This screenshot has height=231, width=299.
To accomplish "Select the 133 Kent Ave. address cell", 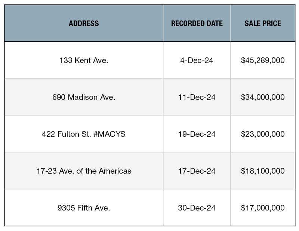I will [x=84, y=60].
